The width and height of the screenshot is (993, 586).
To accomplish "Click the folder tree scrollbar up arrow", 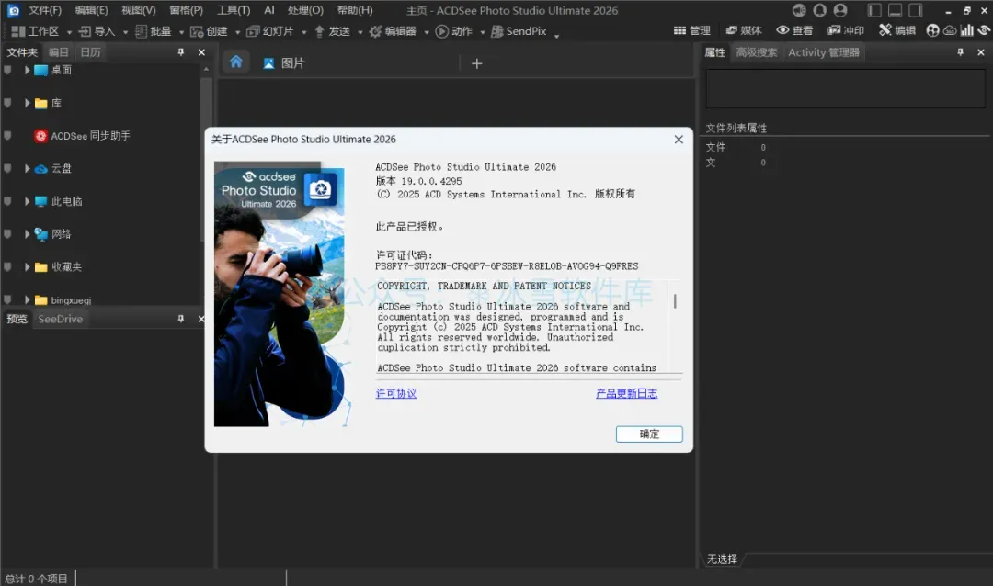I will (x=207, y=70).
